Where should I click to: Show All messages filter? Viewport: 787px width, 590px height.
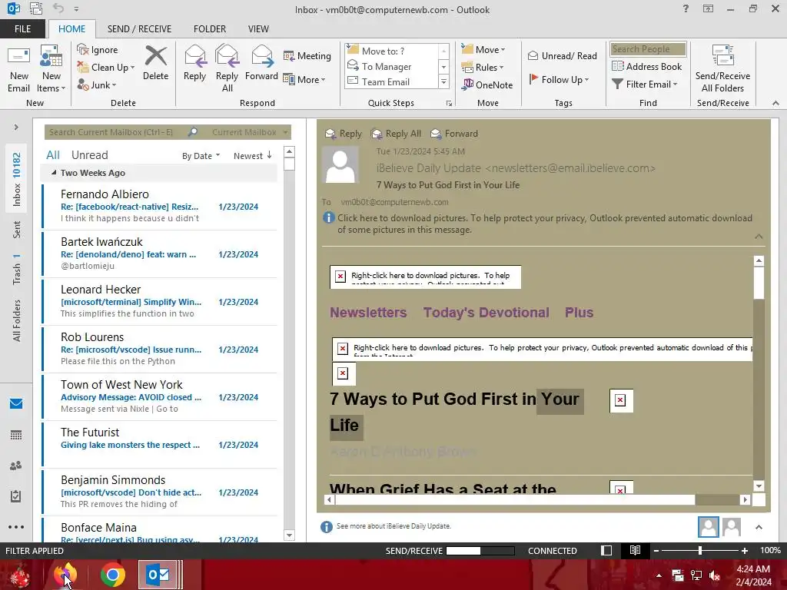click(53, 155)
